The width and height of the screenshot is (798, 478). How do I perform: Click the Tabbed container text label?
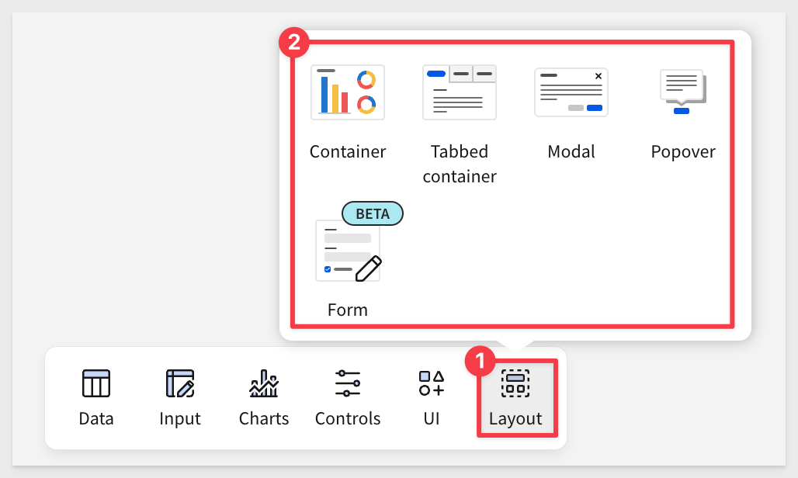460,164
